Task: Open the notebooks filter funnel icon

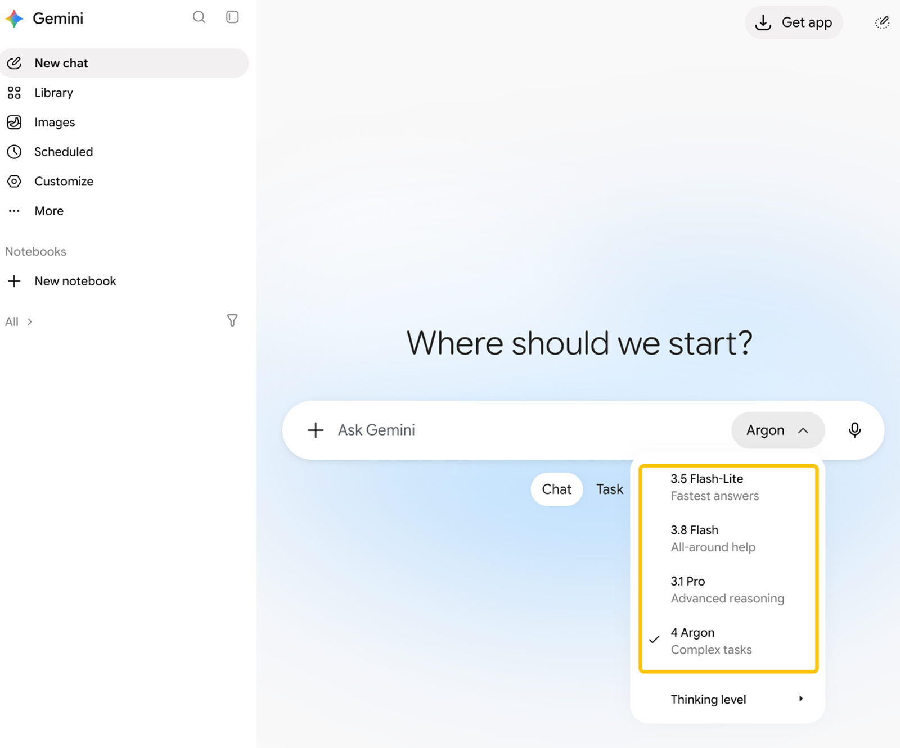Action: coord(232,320)
